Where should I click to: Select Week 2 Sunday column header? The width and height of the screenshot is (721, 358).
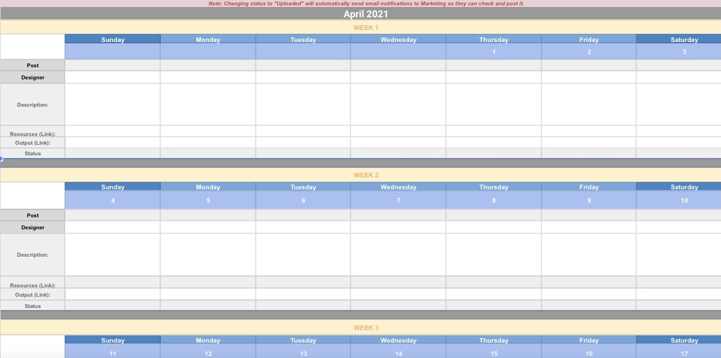tap(113, 187)
